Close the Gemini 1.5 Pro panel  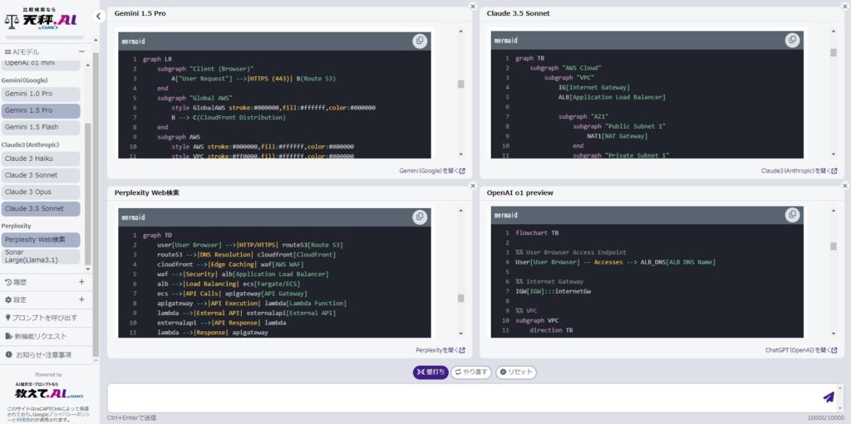[x=472, y=7]
